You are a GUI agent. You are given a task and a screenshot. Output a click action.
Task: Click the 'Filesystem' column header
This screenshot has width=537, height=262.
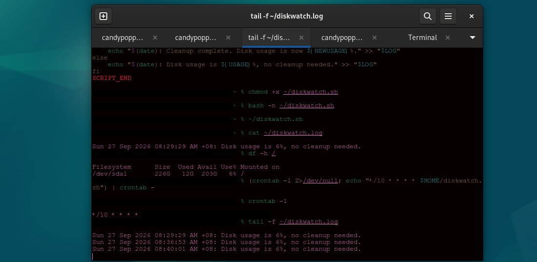click(x=112, y=167)
